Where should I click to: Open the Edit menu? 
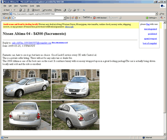10,6
